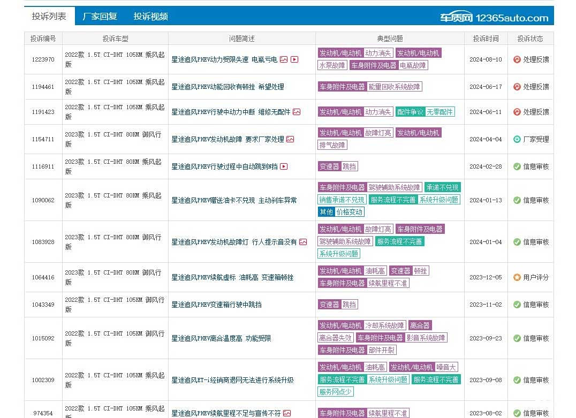Open complaint 星途追风PHEV动能回收有顿挫 希望处理

pyautogui.click(x=228, y=87)
